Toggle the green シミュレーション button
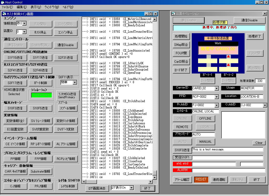Screen dimensions: 269x196 pyautogui.click(x=42, y=95)
